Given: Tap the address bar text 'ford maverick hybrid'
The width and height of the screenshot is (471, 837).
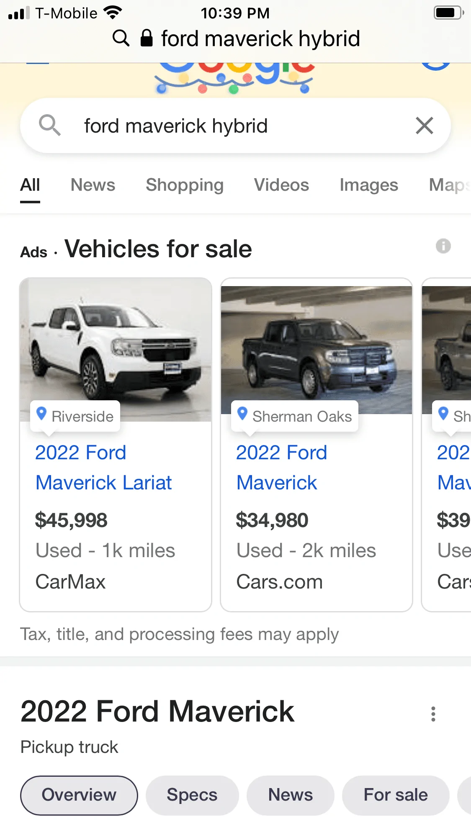Looking at the screenshot, I should pos(260,38).
